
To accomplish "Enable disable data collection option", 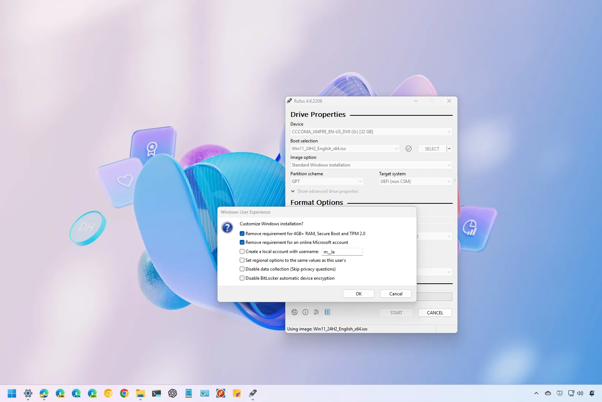I will (x=242, y=269).
